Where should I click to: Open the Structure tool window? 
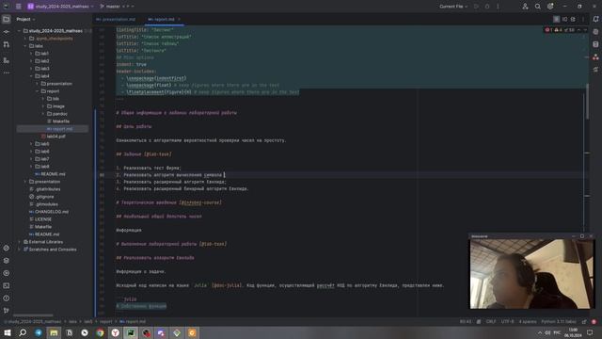7,60
